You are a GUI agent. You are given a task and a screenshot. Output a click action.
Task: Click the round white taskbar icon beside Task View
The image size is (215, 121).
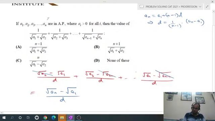(37, 118)
